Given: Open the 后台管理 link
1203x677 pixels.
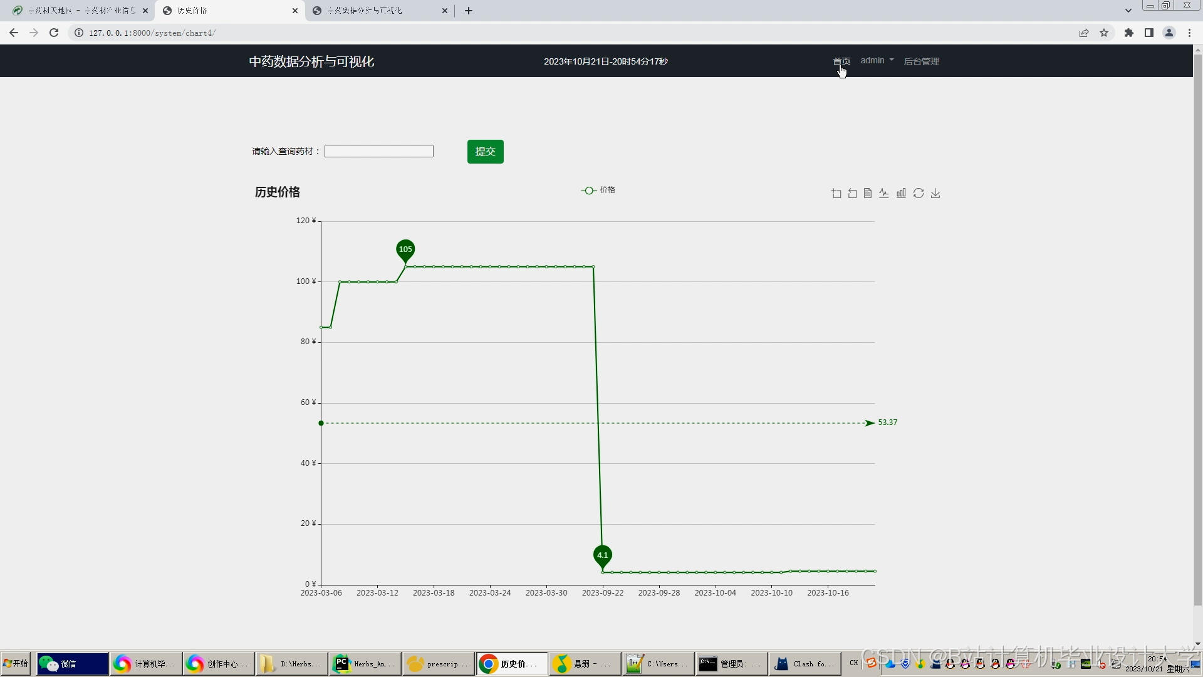Looking at the screenshot, I should 921,61.
